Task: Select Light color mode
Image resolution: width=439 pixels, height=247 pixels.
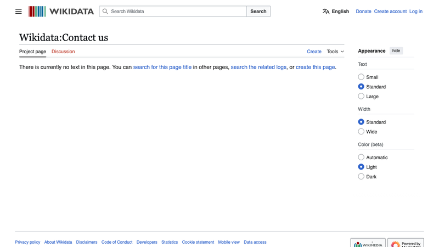Action: pyautogui.click(x=361, y=167)
